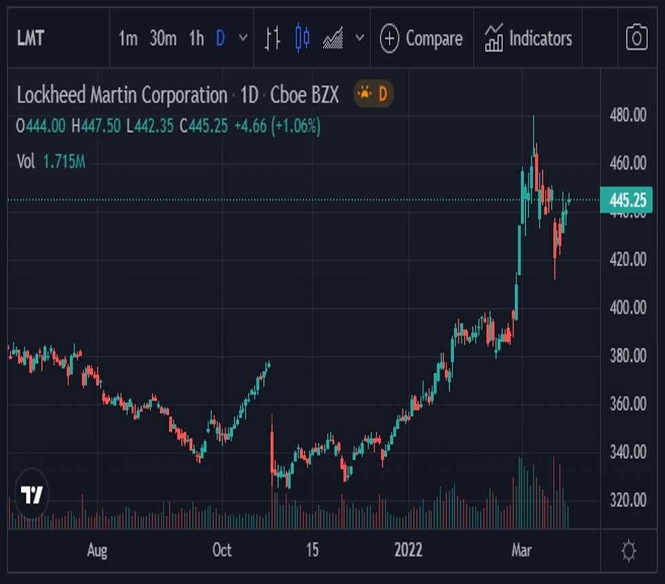The width and height of the screenshot is (665, 584).
Task: Click the 420.00 price axis label
Action: pos(628,259)
